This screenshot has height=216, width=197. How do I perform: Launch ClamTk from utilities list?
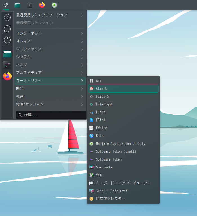(x=123, y=88)
